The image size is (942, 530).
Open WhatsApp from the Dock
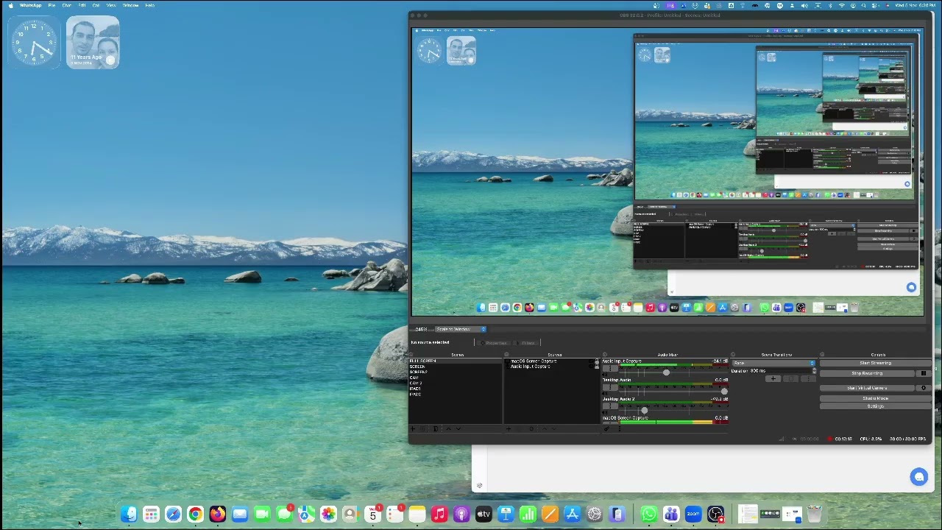[x=648, y=514]
